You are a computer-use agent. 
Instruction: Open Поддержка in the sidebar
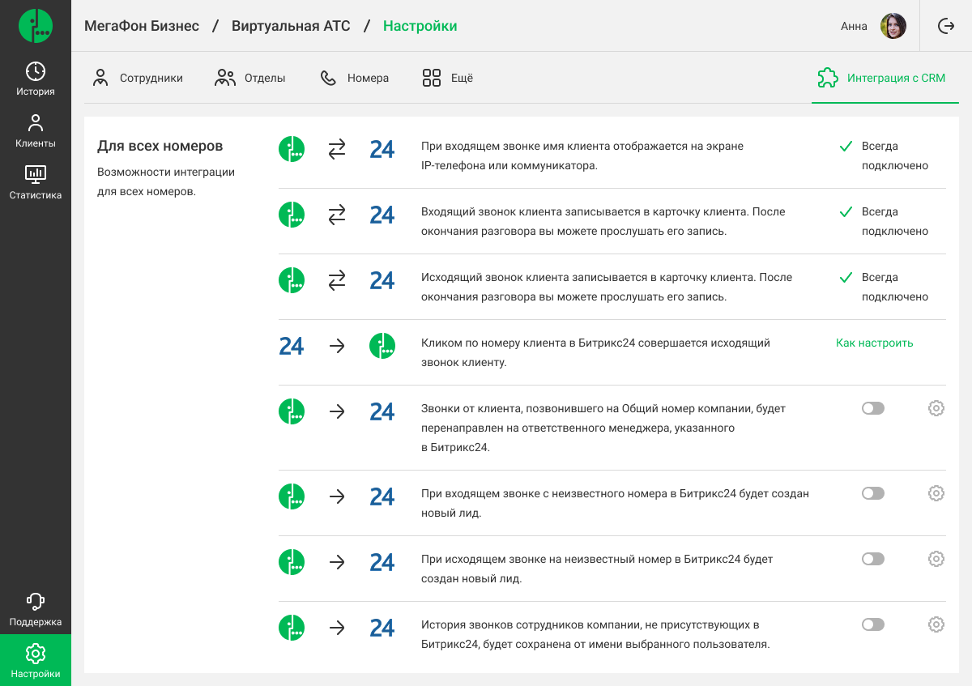tap(36, 610)
